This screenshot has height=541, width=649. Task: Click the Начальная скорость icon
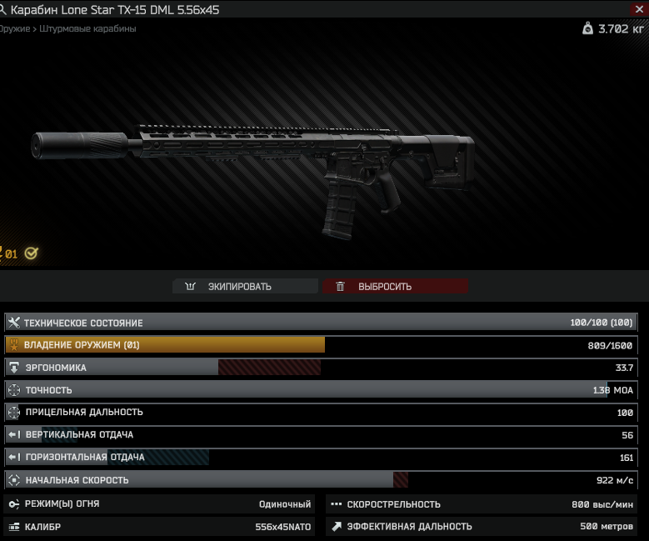14,479
